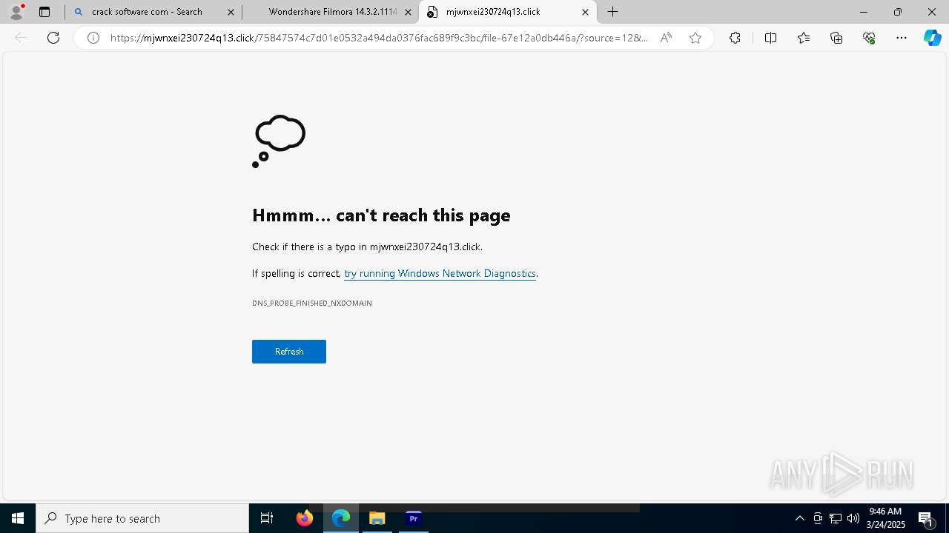Open Browser essentials heart icon

pyautogui.click(x=869, y=38)
